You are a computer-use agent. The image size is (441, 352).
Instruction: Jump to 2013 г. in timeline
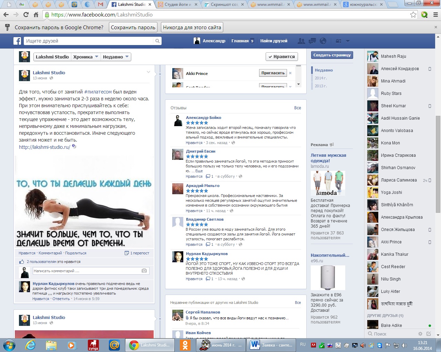320,86
